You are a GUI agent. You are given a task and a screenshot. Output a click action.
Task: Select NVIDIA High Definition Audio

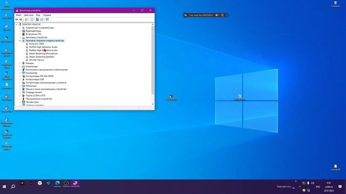[x=43, y=47]
